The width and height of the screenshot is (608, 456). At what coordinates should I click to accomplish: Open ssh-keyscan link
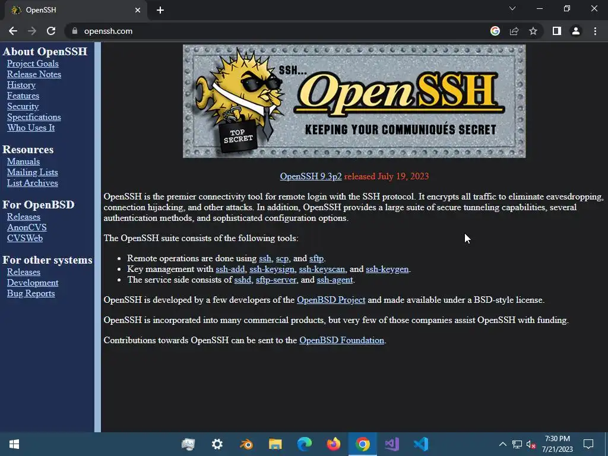322,269
